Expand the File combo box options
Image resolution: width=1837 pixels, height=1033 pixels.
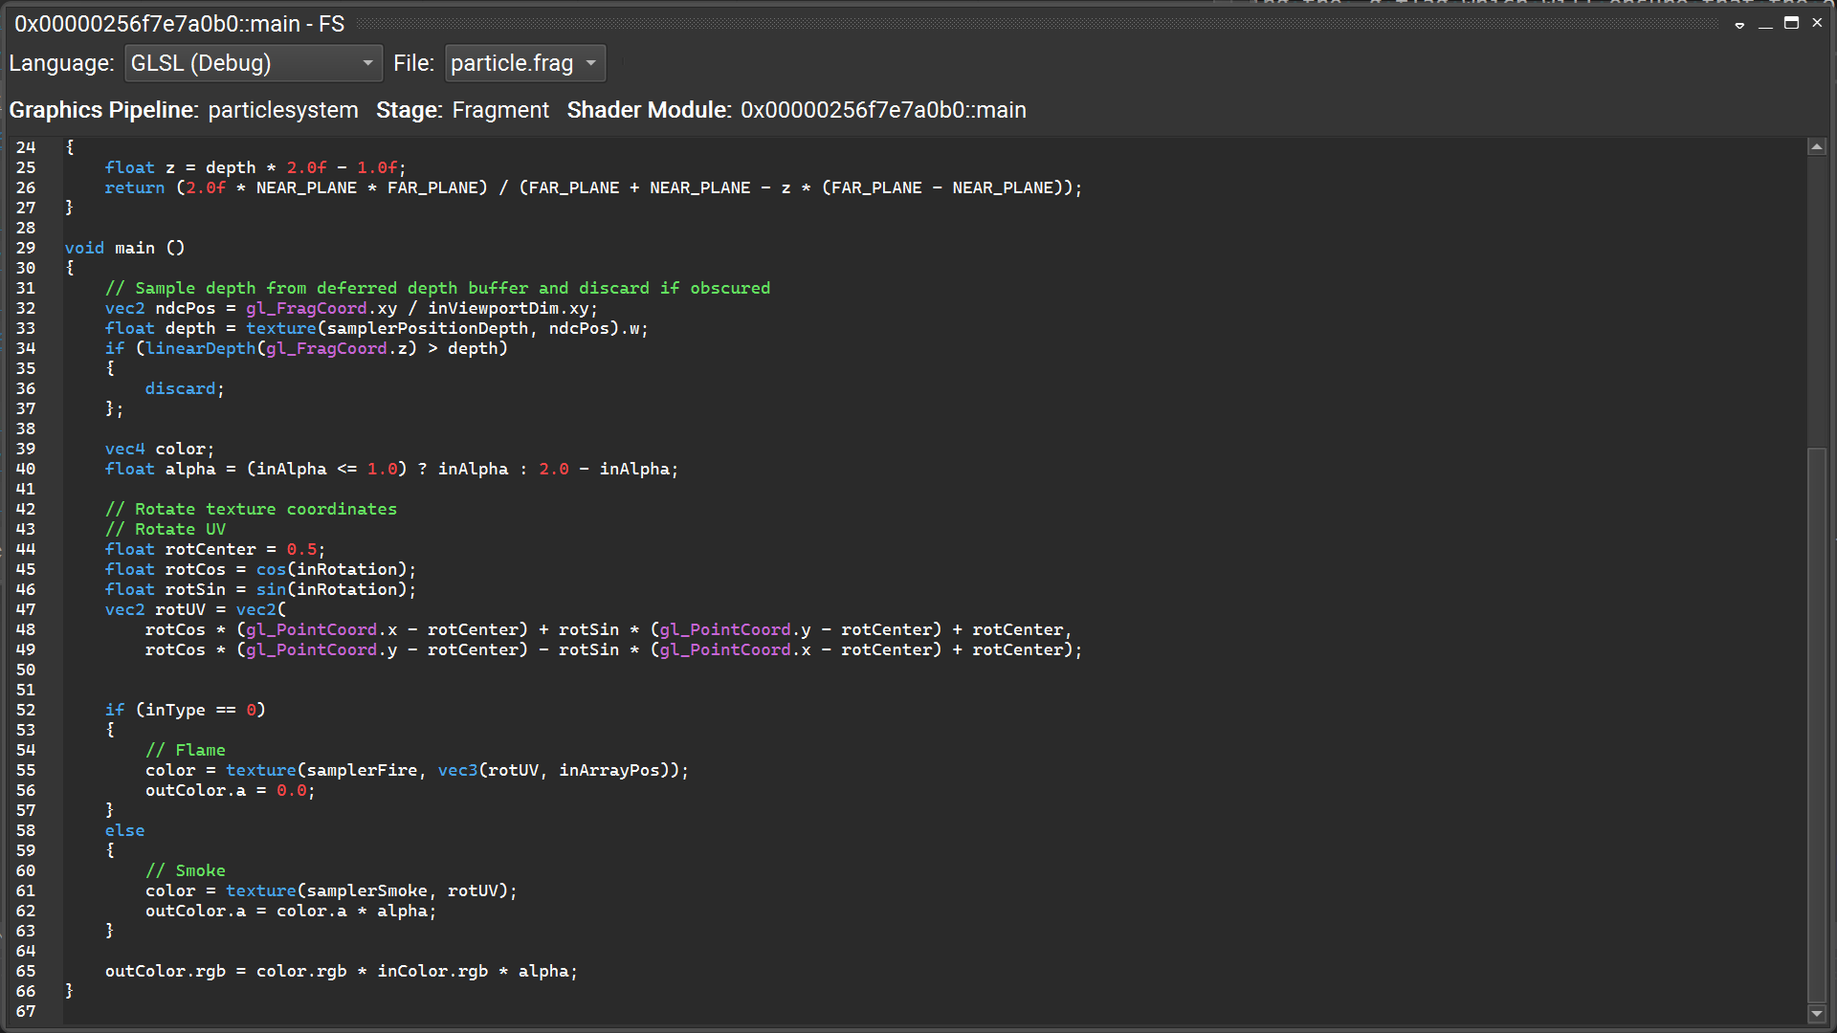[589, 63]
